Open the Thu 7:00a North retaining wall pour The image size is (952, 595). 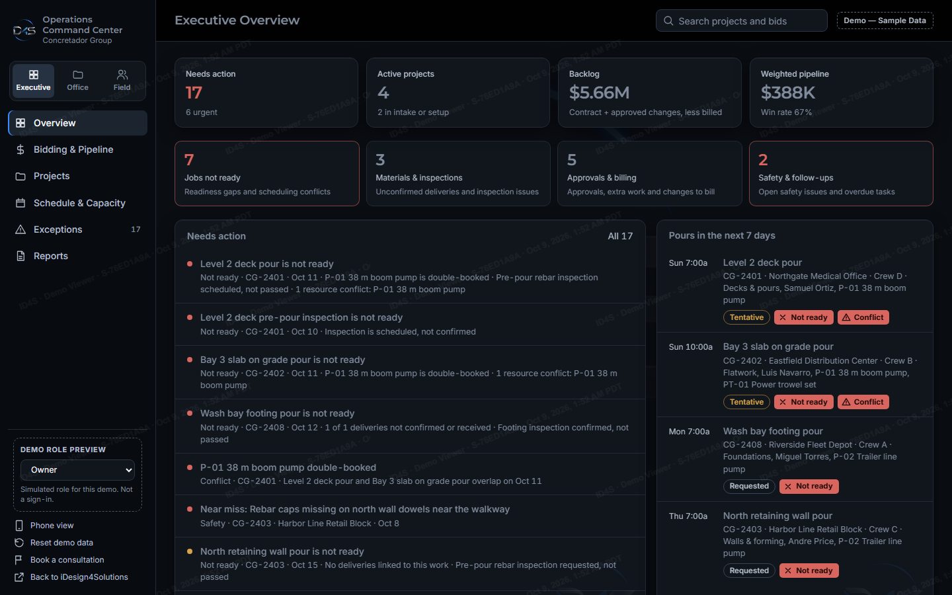pos(795,543)
